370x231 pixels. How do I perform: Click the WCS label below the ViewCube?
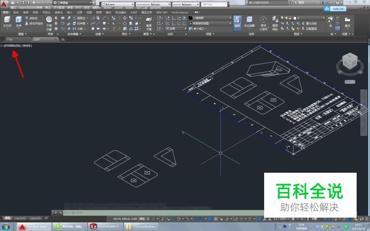pyautogui.click(x=350, y=82)
